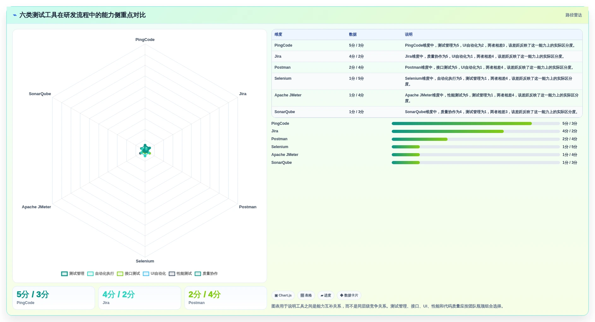The height and width of the screenshot is (322, 595).
Task: Click the 1分 / 3分 value after SonarQube's progress bar
Action: [x=570, y=163]
